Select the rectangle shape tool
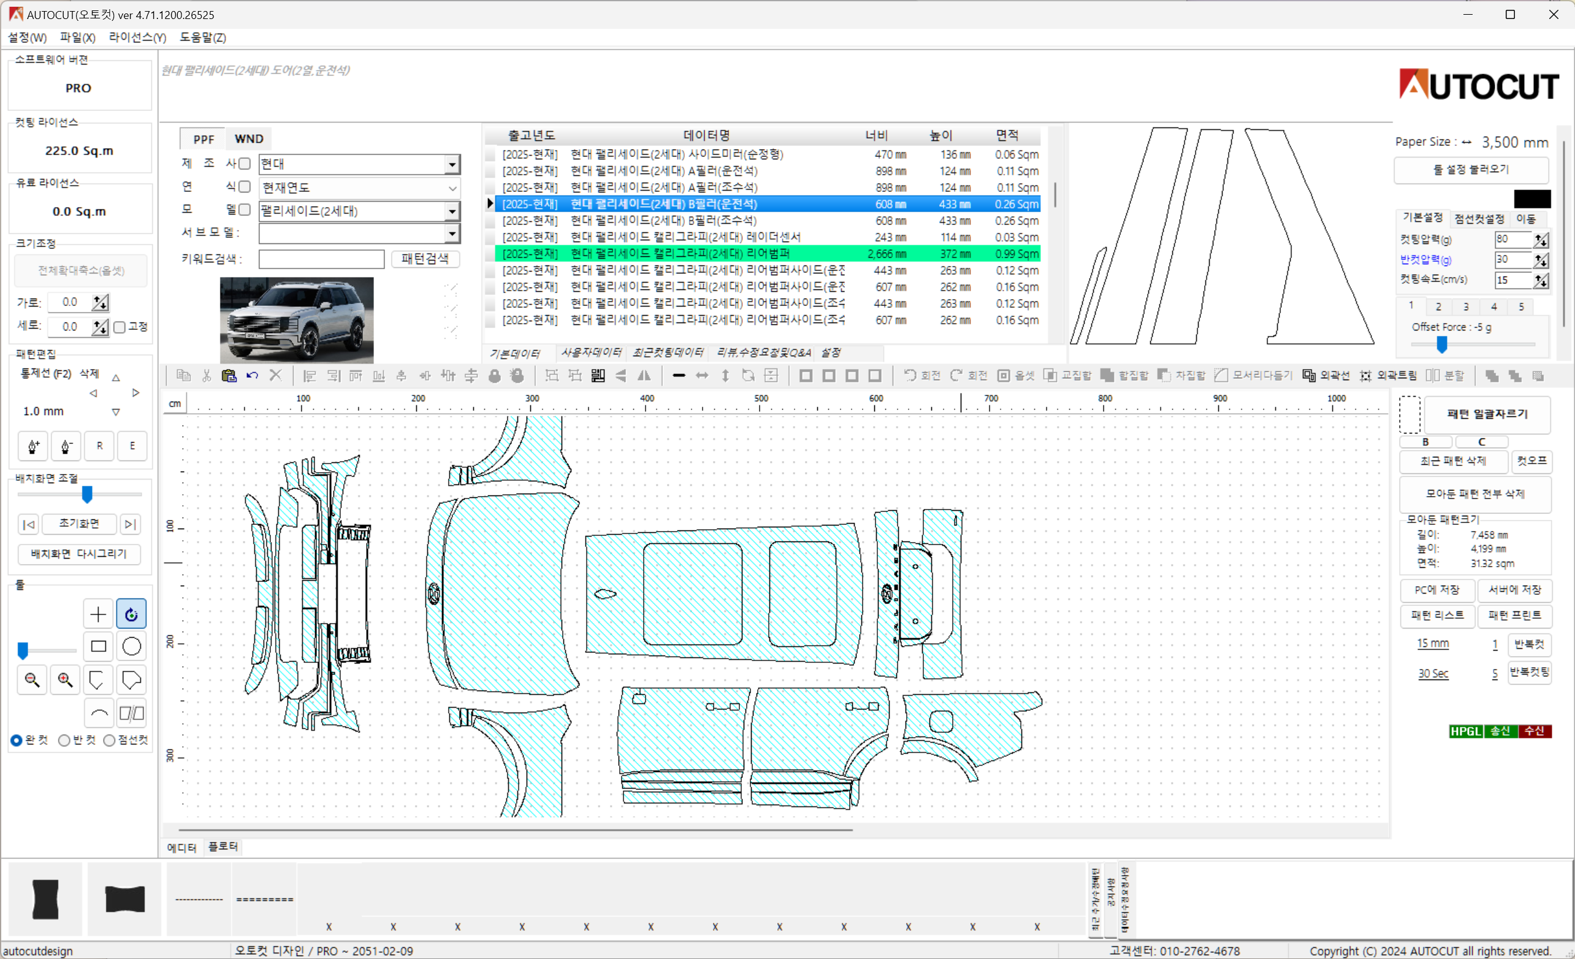Image resolution: width=1575 pixels, height=959 pixels. pyautogui.click(x=98, y=646)
